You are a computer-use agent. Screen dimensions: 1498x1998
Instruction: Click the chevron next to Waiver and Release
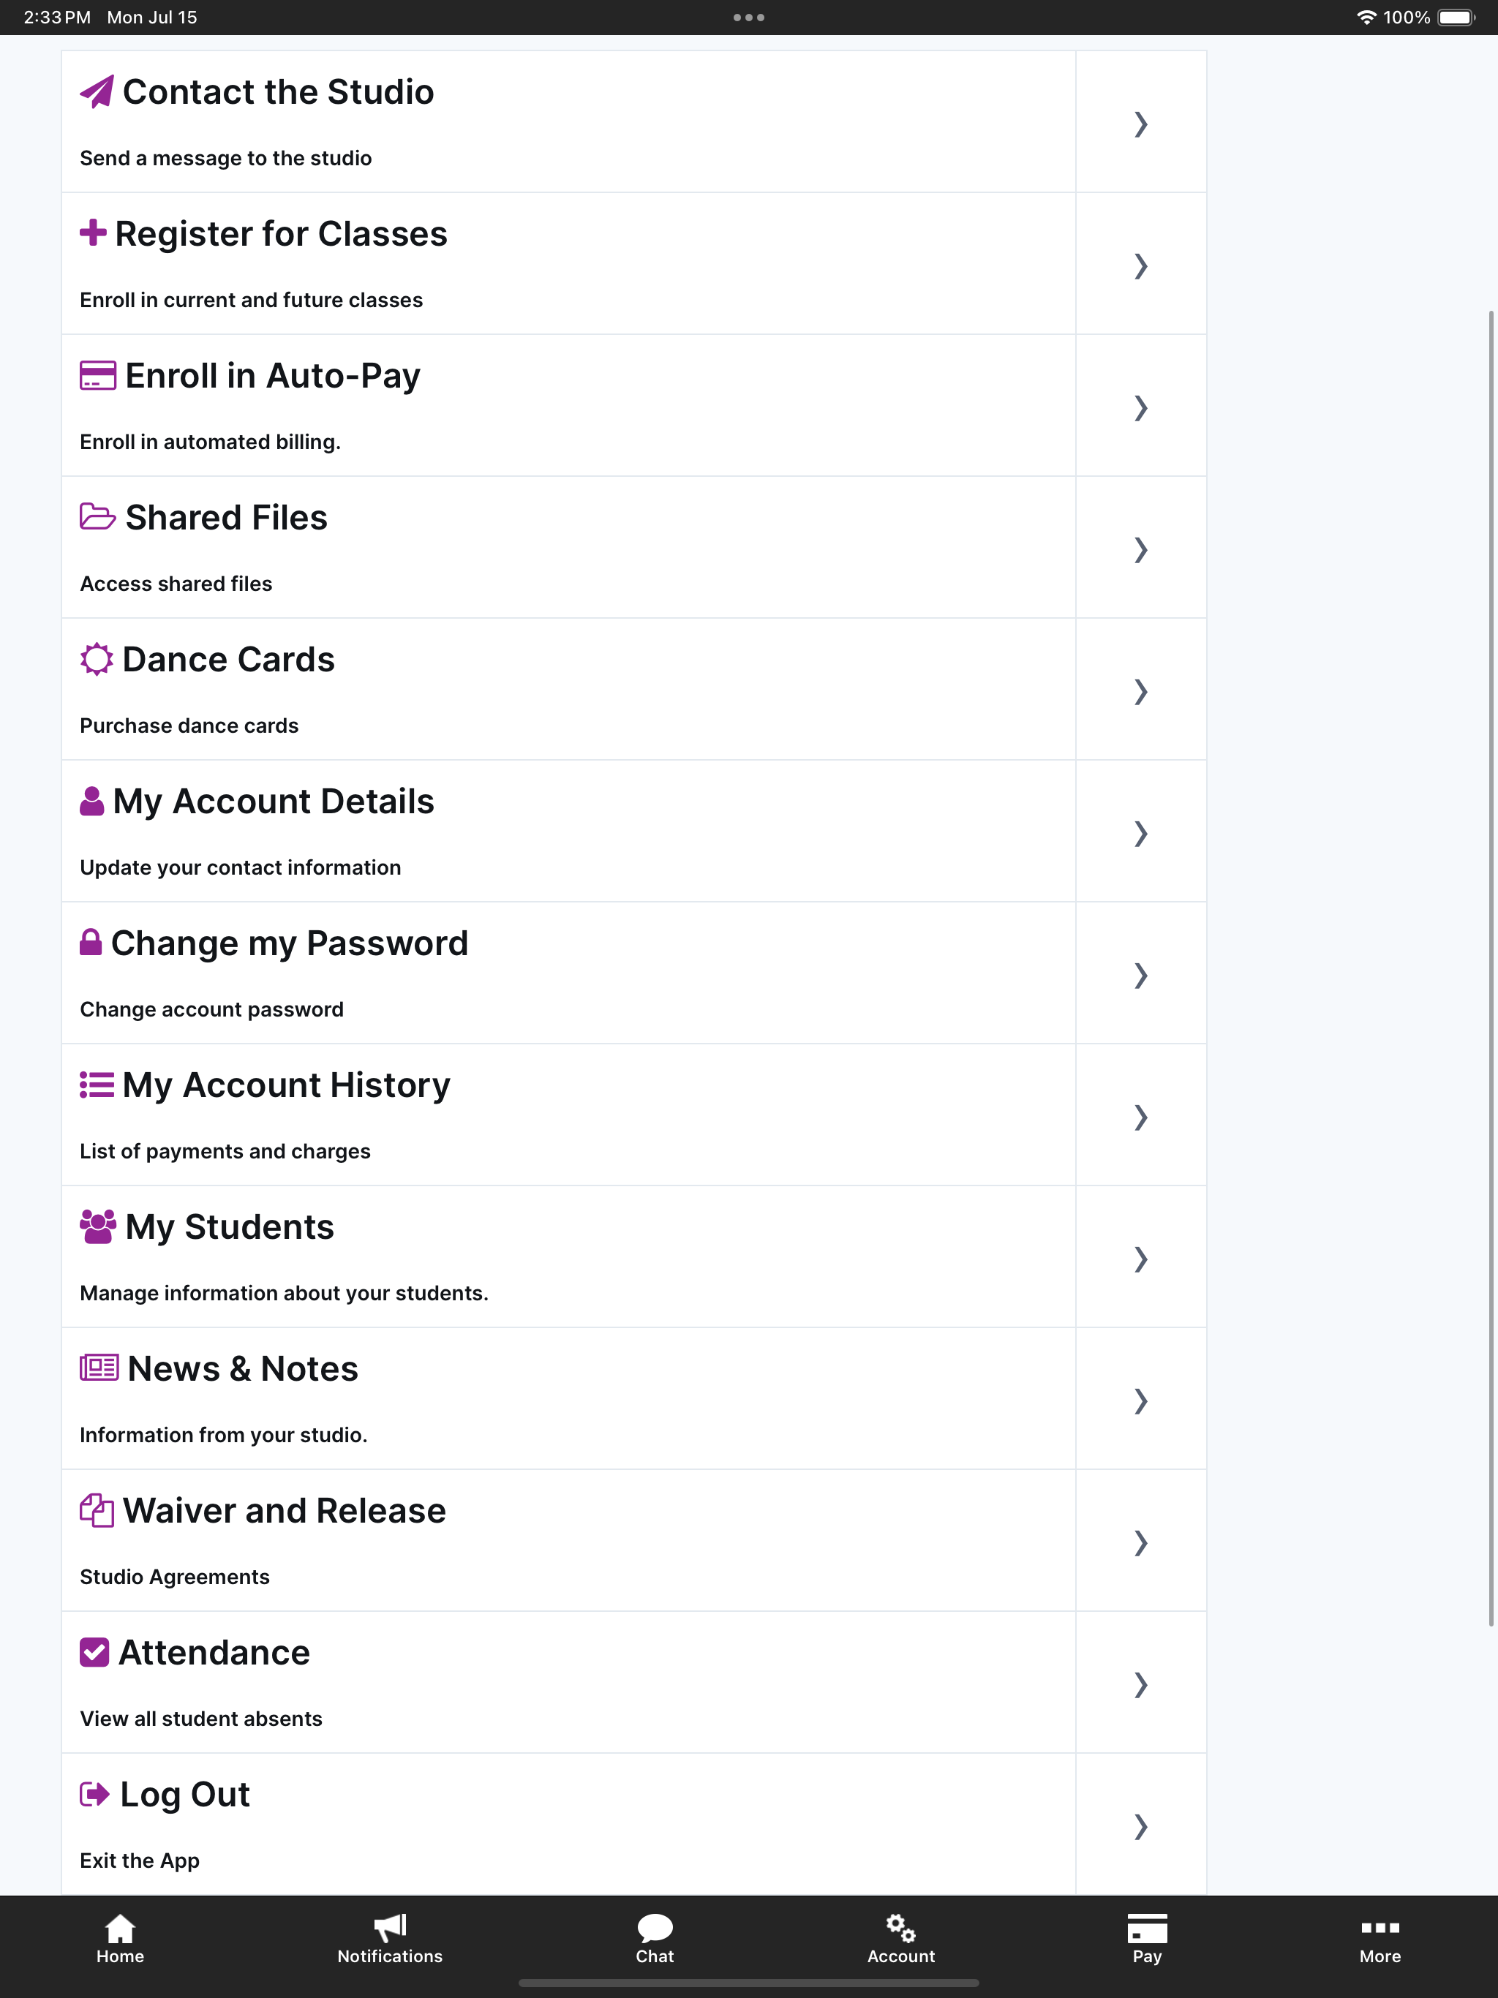coord(1141,1542)
